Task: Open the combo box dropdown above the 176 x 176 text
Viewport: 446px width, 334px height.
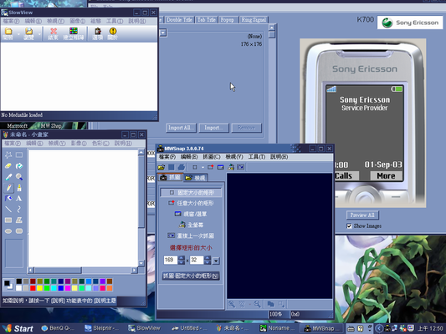Action: click(163, 33)
